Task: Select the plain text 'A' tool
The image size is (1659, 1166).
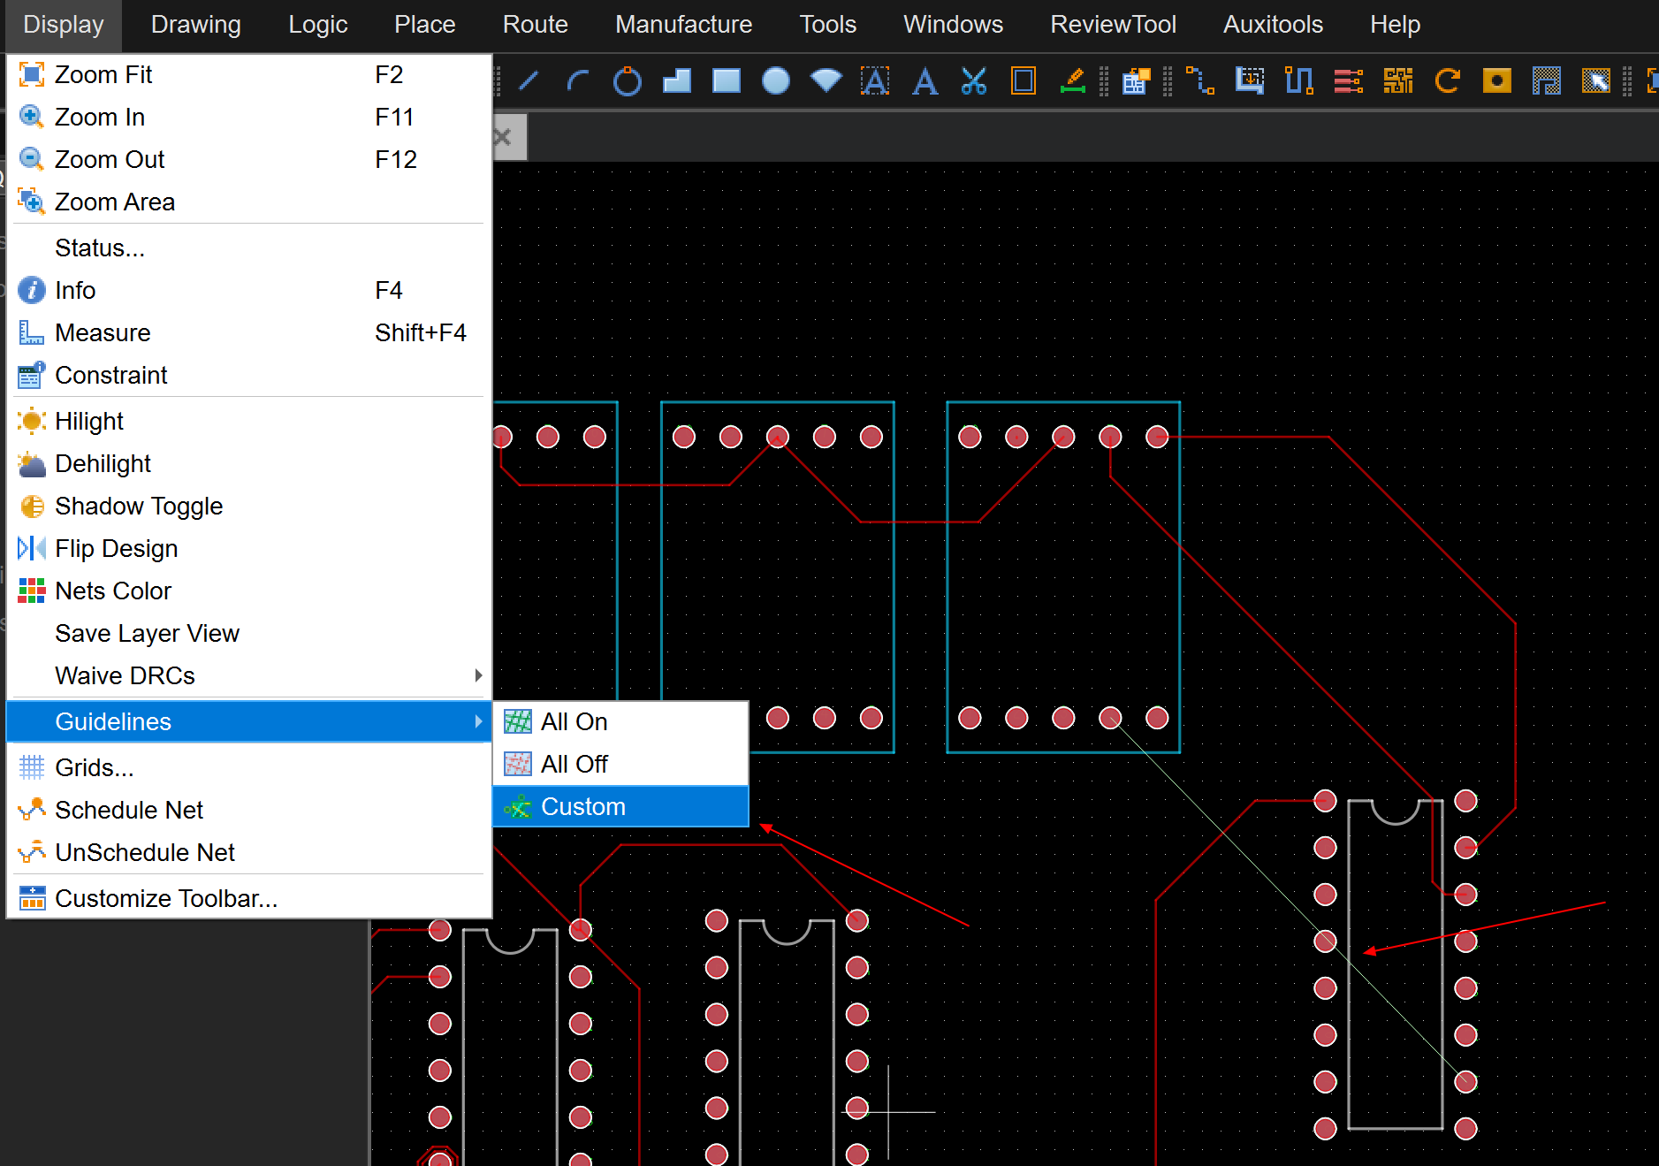Action: (x=925, y=81)
